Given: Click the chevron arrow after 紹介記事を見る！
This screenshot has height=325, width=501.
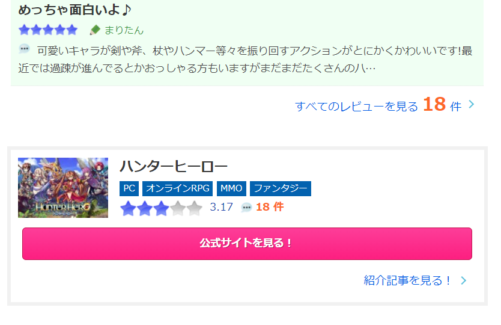Looking at the screenshot, I should click(x=464, y=281).
